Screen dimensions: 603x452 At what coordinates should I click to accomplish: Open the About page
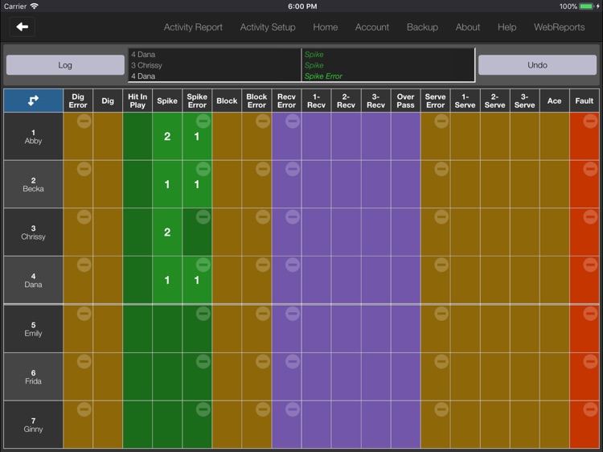tap(468, 27)
